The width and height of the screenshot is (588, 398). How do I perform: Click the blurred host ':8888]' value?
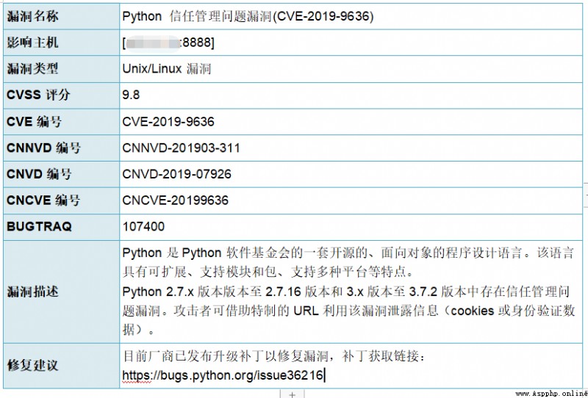(168, 43)
